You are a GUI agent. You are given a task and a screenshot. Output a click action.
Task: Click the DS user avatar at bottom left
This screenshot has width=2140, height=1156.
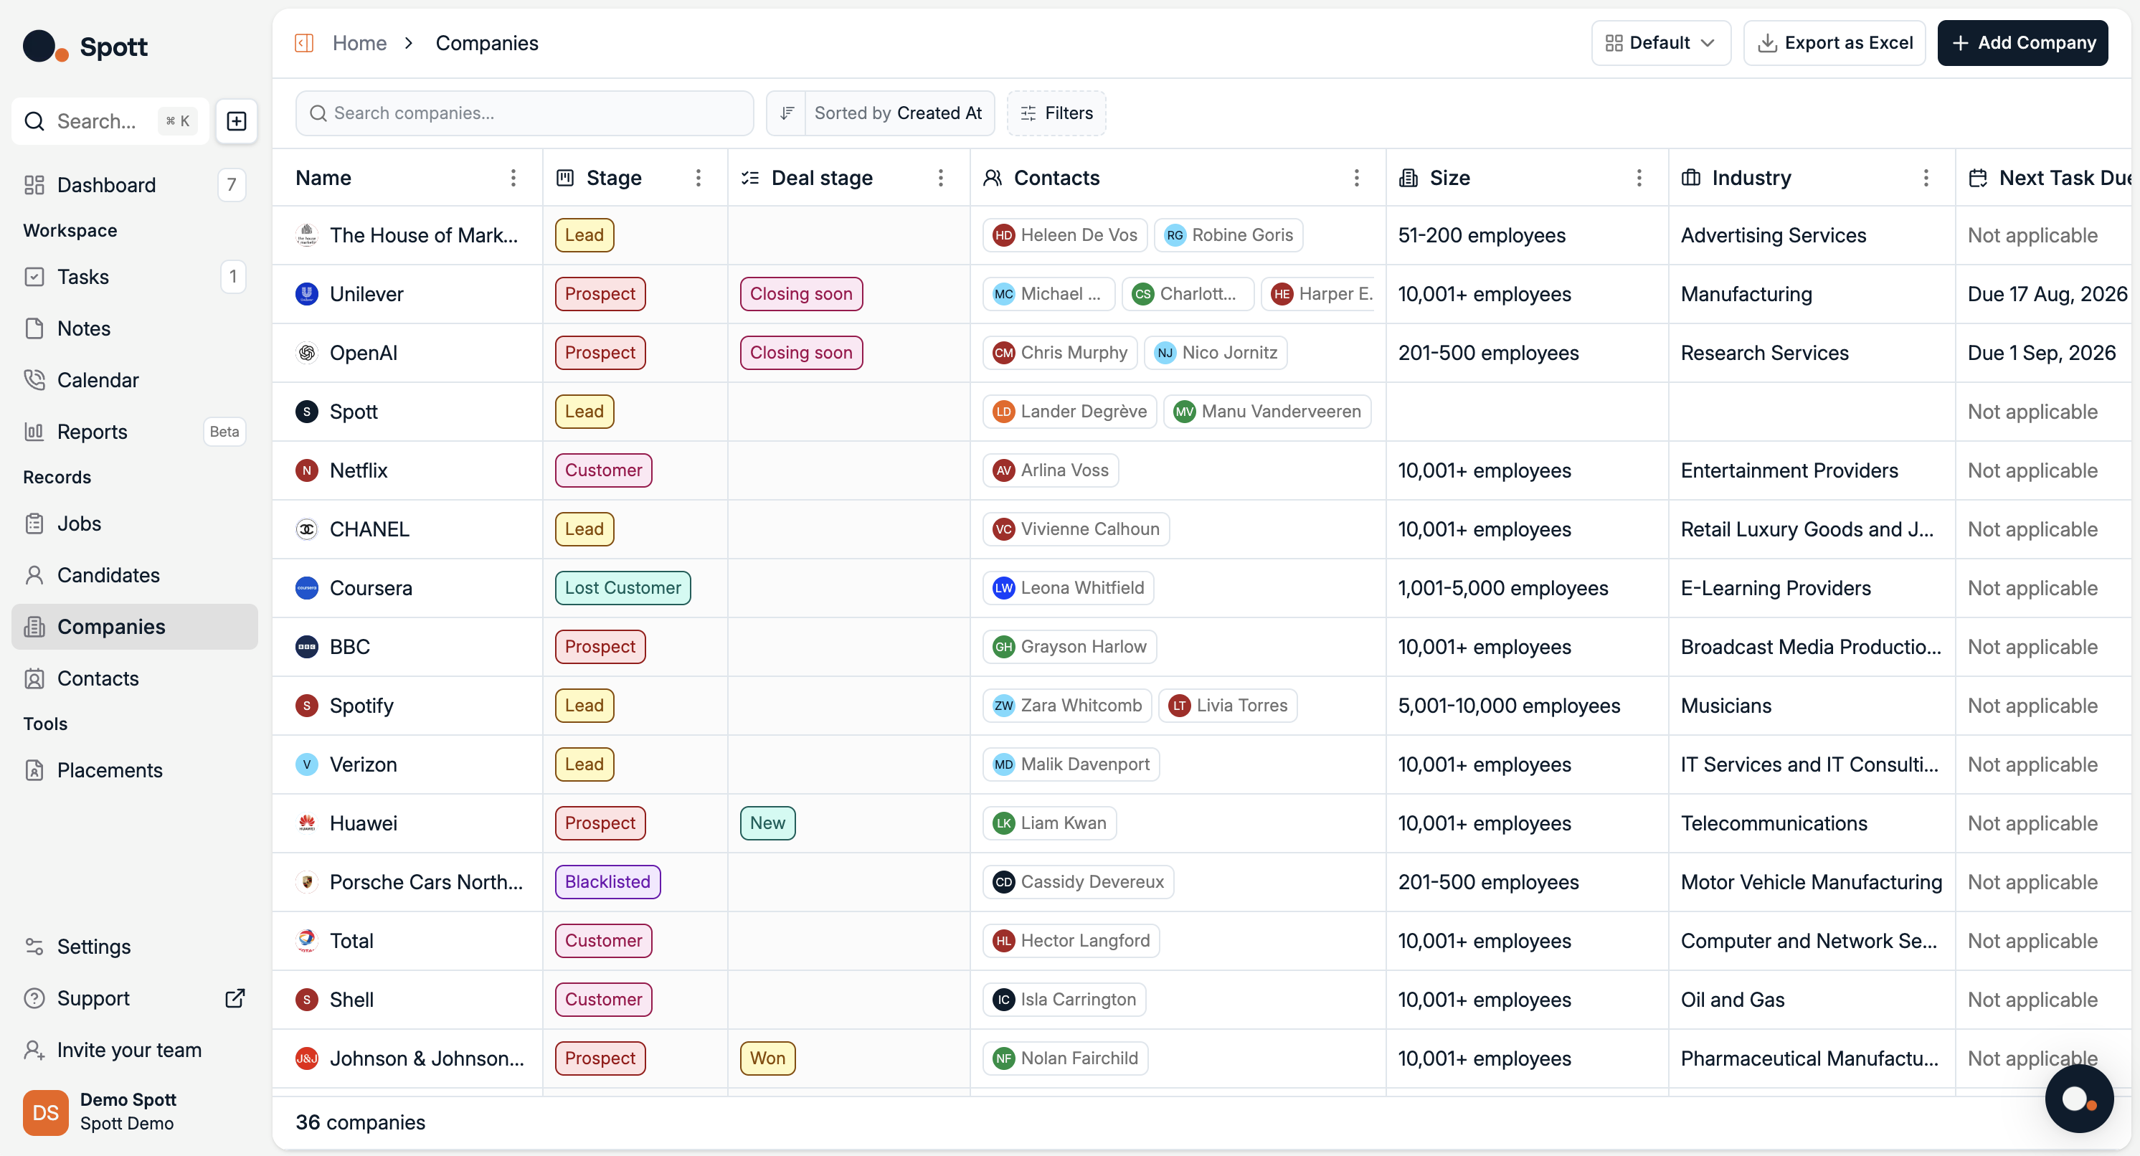[46, 1113]
